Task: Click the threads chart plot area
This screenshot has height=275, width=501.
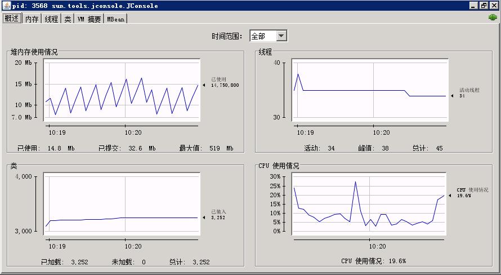Action: click(369, 90)
